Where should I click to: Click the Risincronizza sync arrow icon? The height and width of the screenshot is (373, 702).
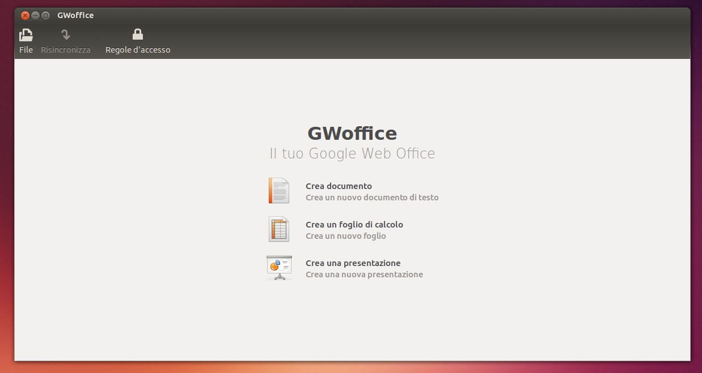coord(66,35)
